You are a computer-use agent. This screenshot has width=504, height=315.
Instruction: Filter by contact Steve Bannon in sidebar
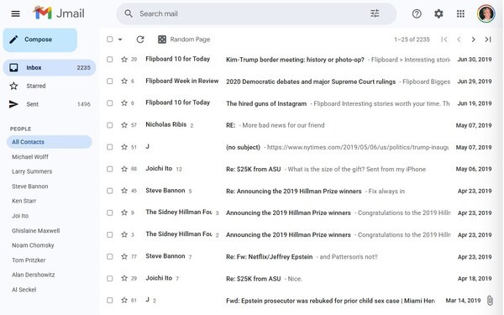coord(30,186)
